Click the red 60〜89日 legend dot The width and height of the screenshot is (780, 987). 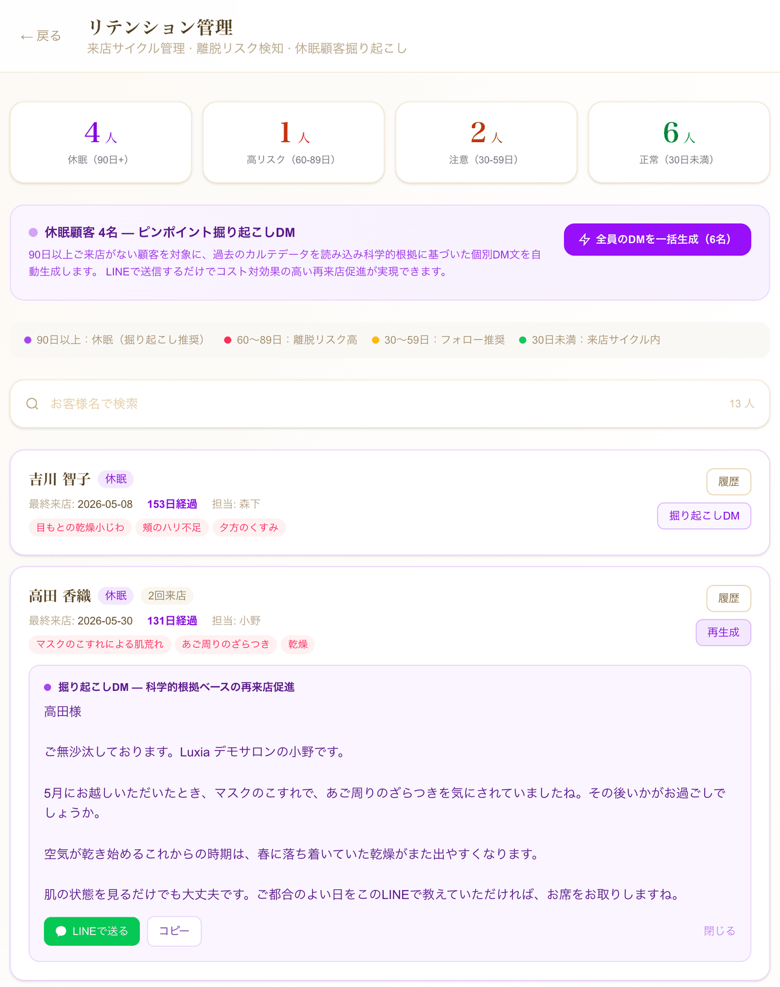(228, 340)
